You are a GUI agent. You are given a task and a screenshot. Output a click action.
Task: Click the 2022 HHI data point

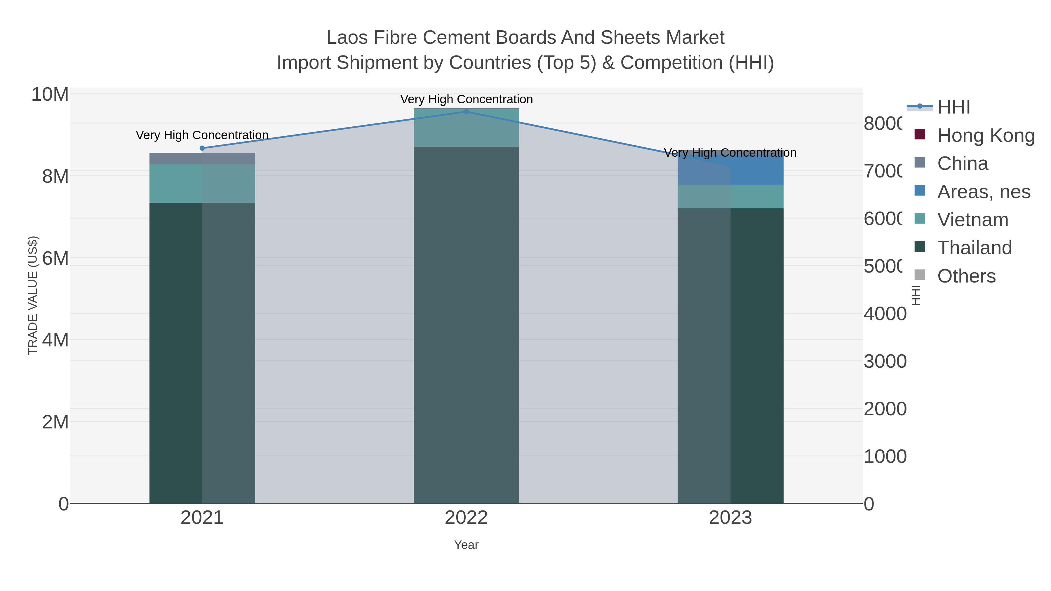466,111
